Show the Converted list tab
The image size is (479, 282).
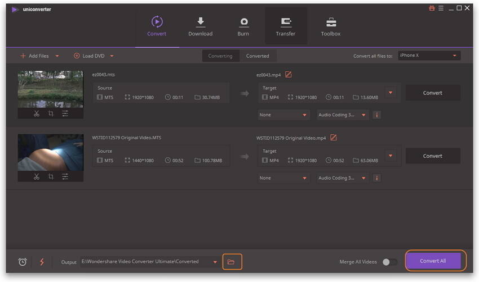[x=258, y=56]
